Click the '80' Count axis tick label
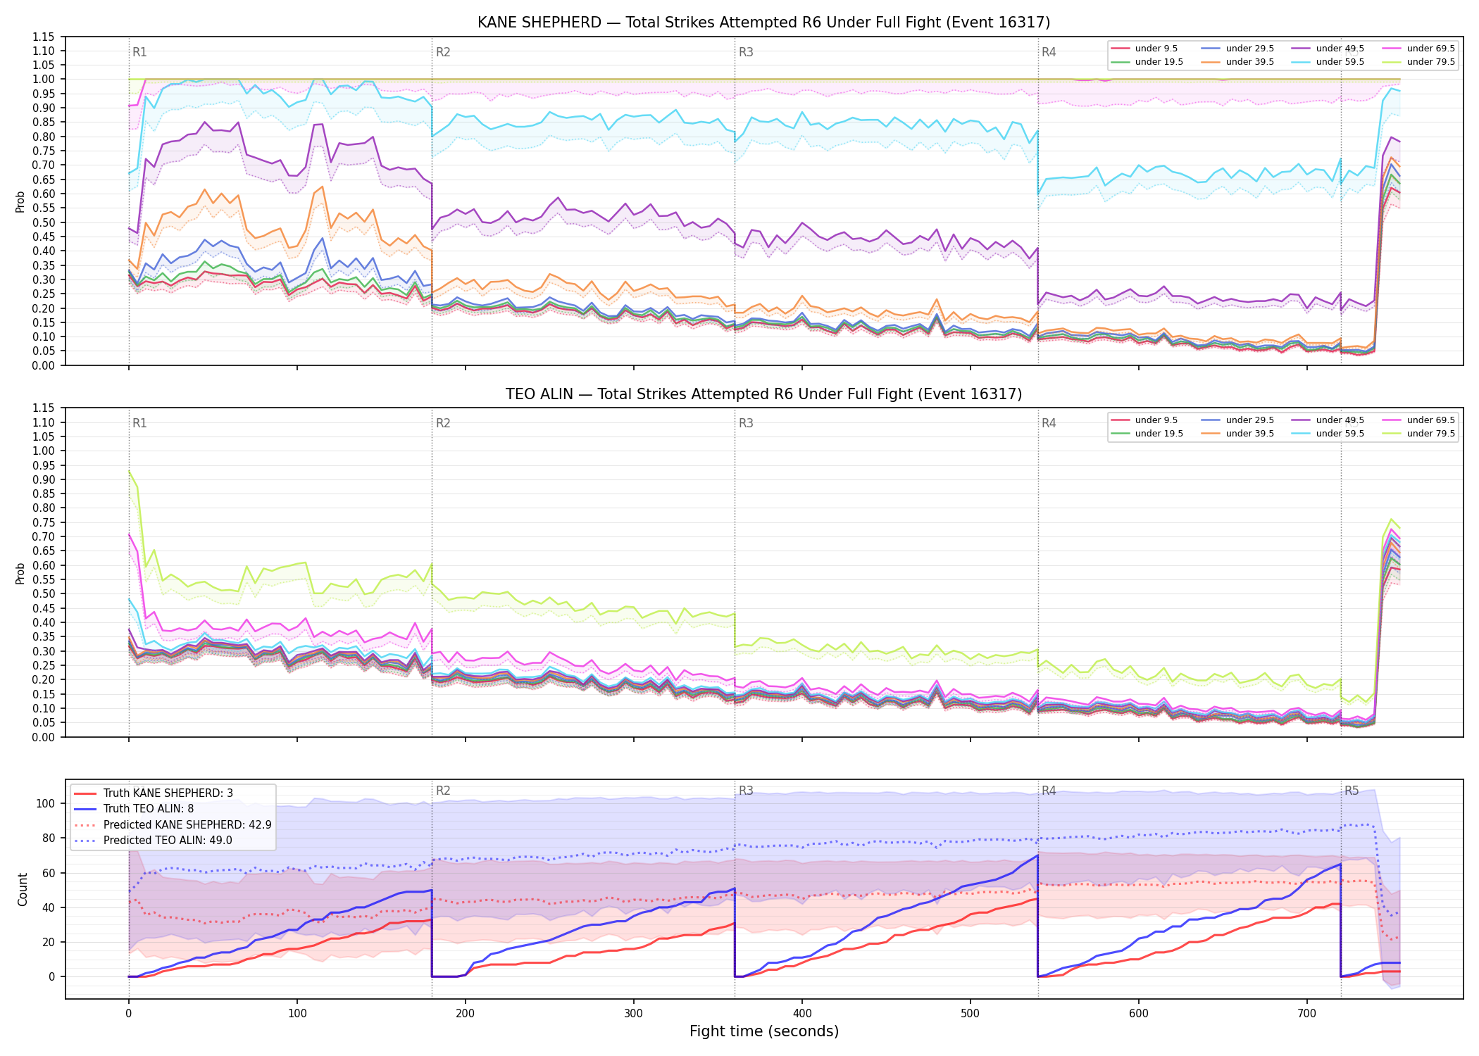 pyautogui.click(x=48, y=838)
